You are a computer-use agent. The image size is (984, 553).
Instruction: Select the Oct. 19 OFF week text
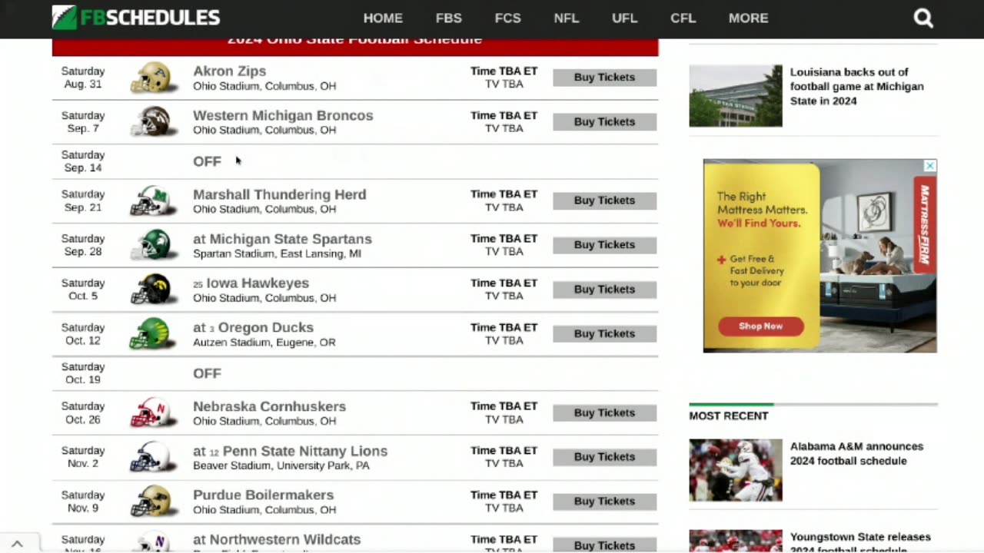pos(207,373)
